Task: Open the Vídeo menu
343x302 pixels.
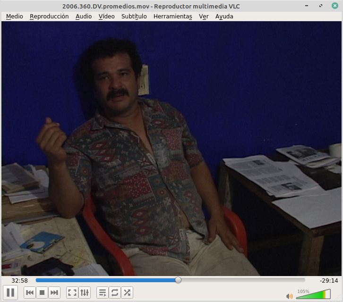Action: tap(106, 17)
